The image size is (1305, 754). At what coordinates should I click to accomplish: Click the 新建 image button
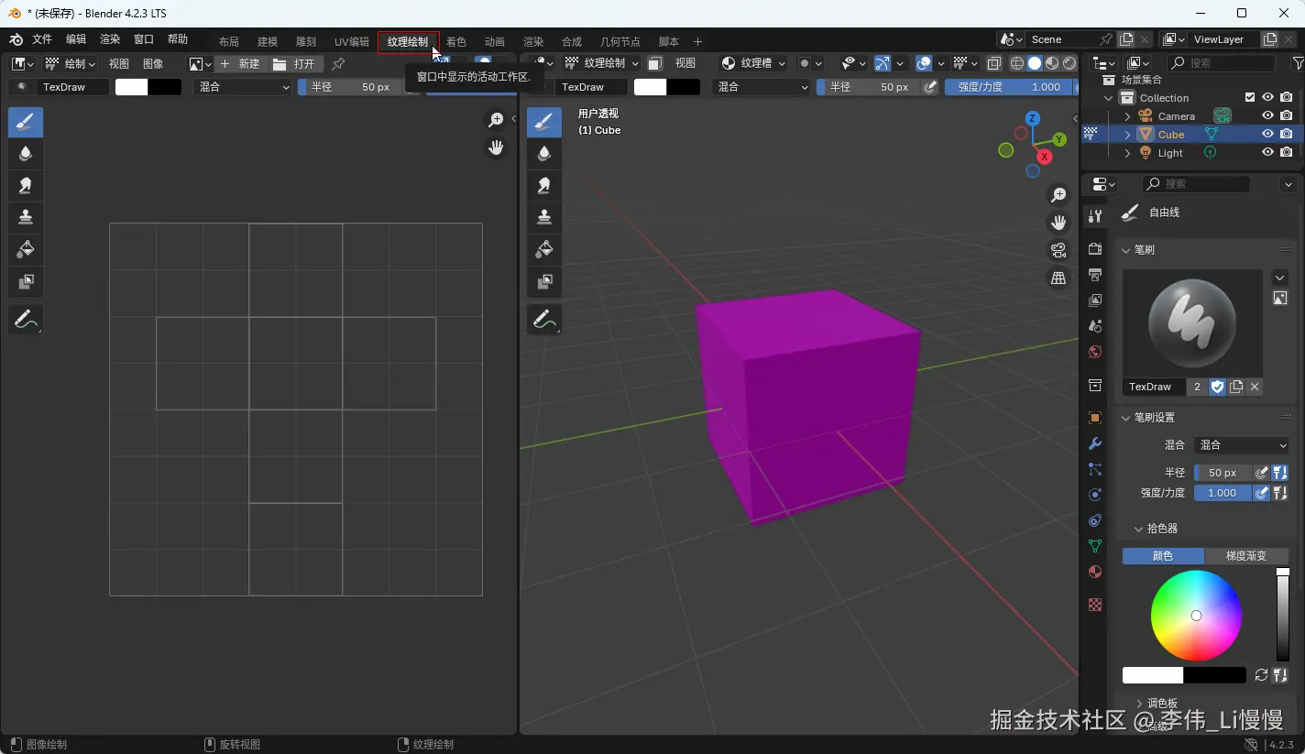240,64
